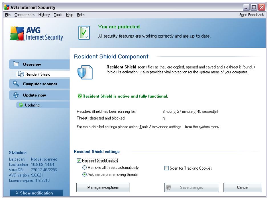Screen dimensions: 268x198
Task: Go to the Overview section
Action: 39,64
